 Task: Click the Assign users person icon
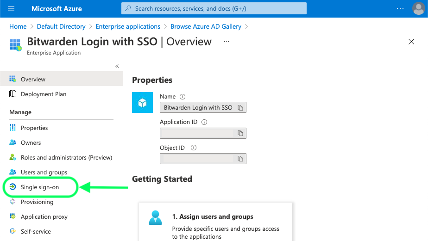point(155,218)
